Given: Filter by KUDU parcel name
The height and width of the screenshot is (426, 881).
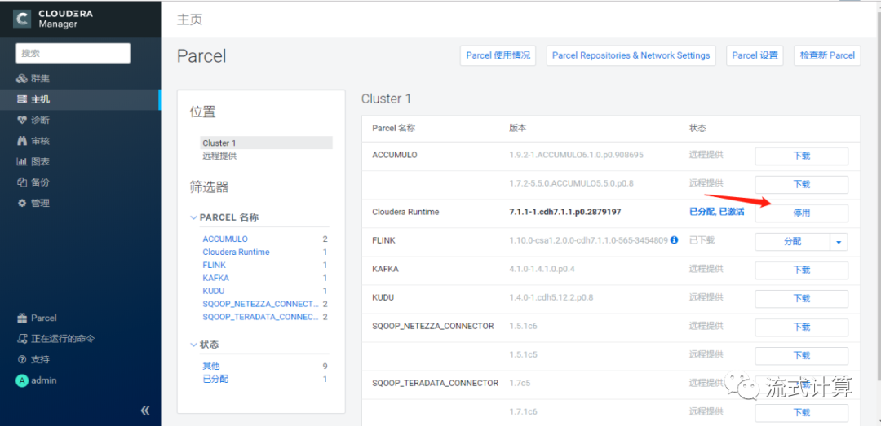Looking at the screenshot, I should (x=214, y=291).
